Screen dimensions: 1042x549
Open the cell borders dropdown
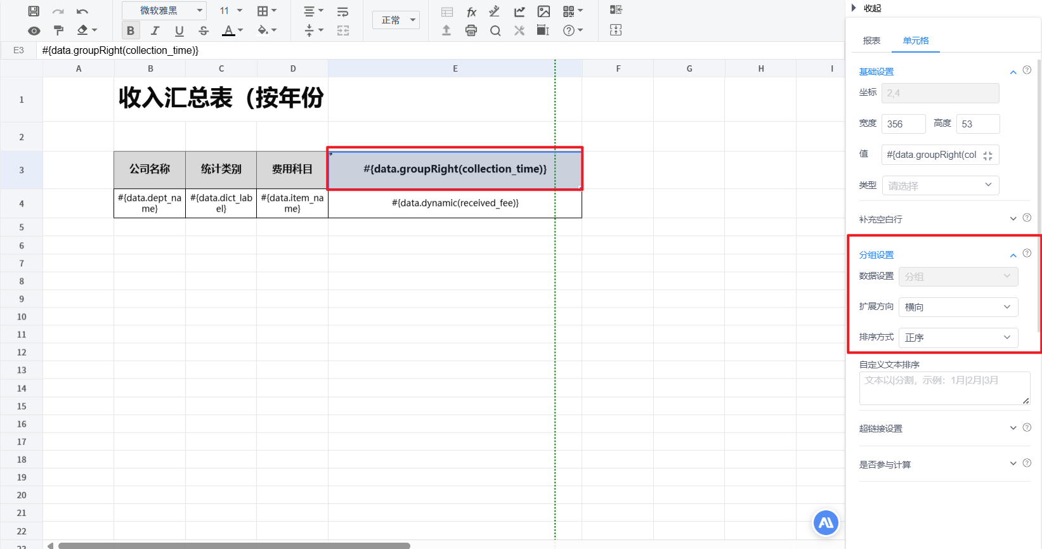coord(267,11)
